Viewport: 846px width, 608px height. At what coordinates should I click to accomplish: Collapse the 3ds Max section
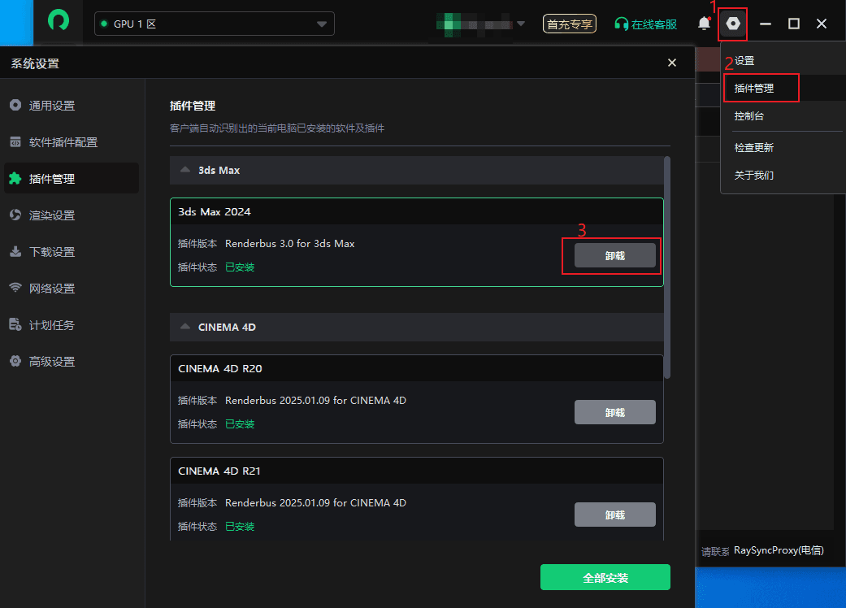[x=185, y=170]
